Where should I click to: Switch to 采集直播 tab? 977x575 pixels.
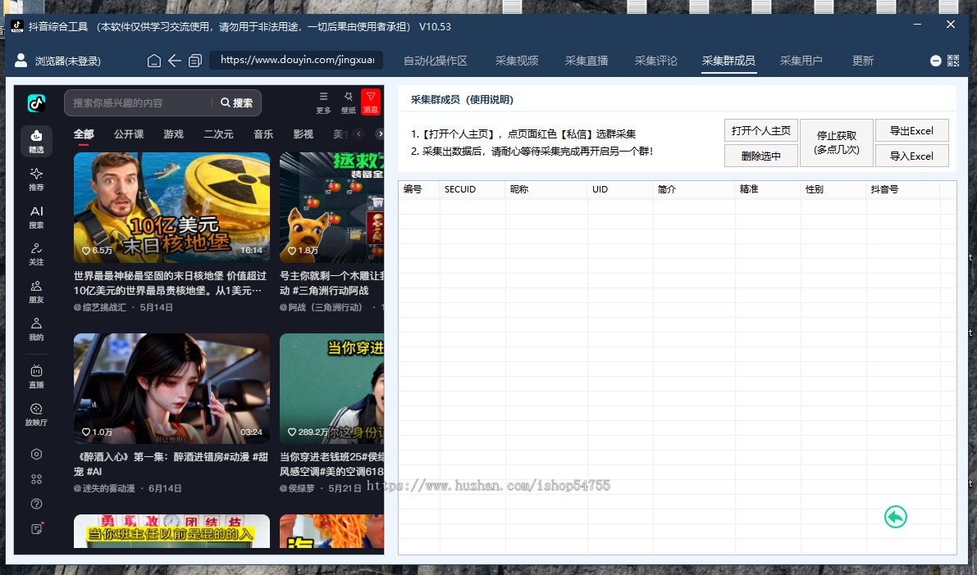point(587,61)
